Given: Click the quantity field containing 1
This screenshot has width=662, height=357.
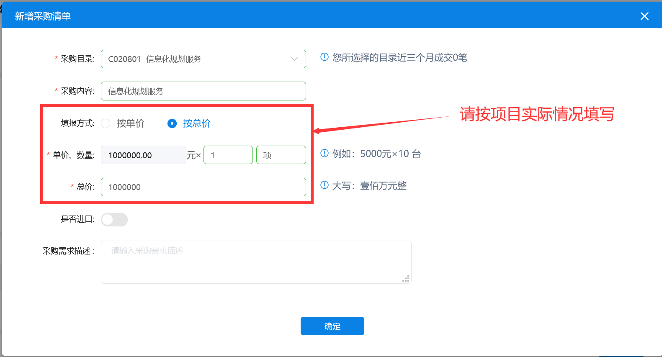Looking at the screenshot, I should tap(228, 155).
